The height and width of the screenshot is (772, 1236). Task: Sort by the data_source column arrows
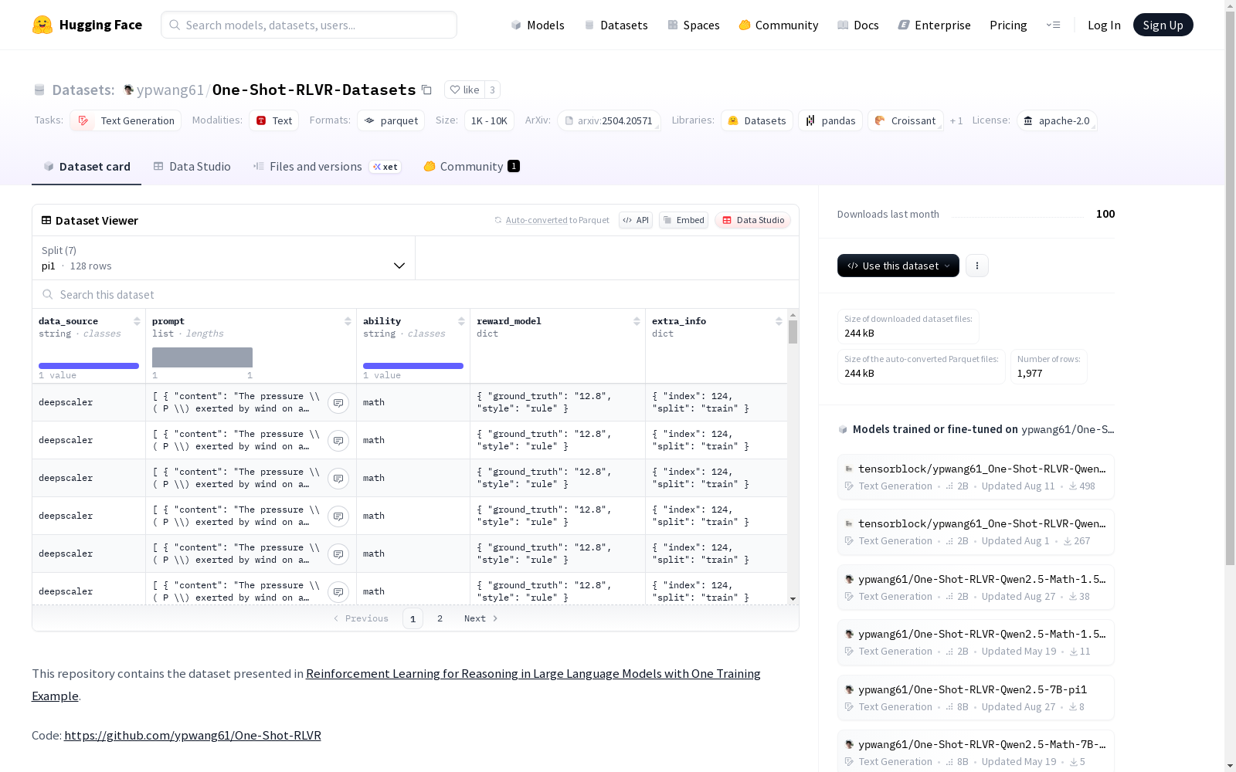tap(137, 321)
